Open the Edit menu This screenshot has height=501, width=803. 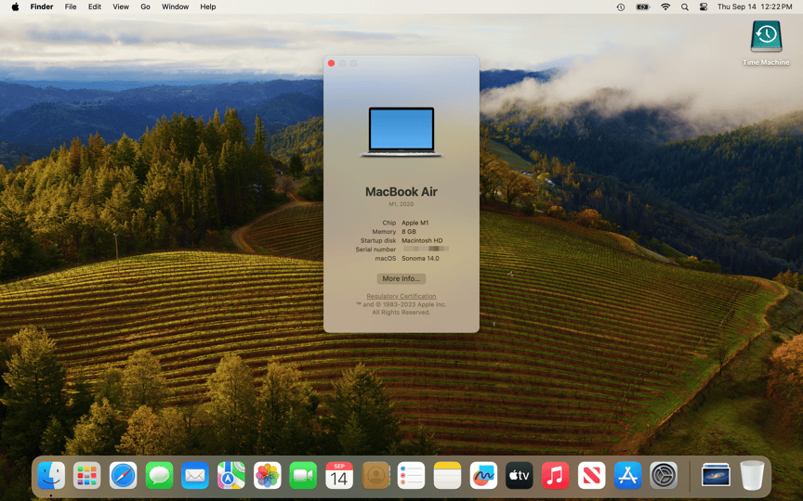coord(95,6)
